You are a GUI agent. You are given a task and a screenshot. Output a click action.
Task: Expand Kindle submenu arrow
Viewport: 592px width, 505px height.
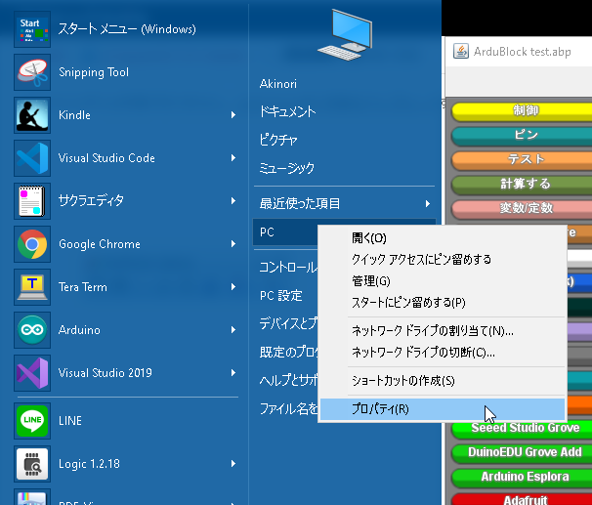tap(233, 115)
